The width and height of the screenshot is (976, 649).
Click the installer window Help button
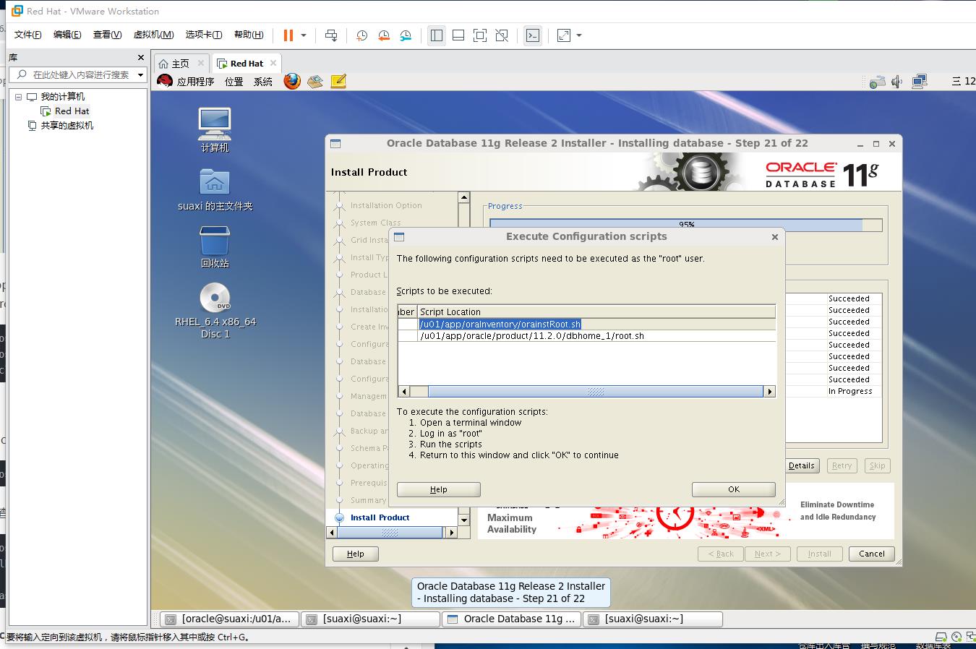(x=355, y=554)
